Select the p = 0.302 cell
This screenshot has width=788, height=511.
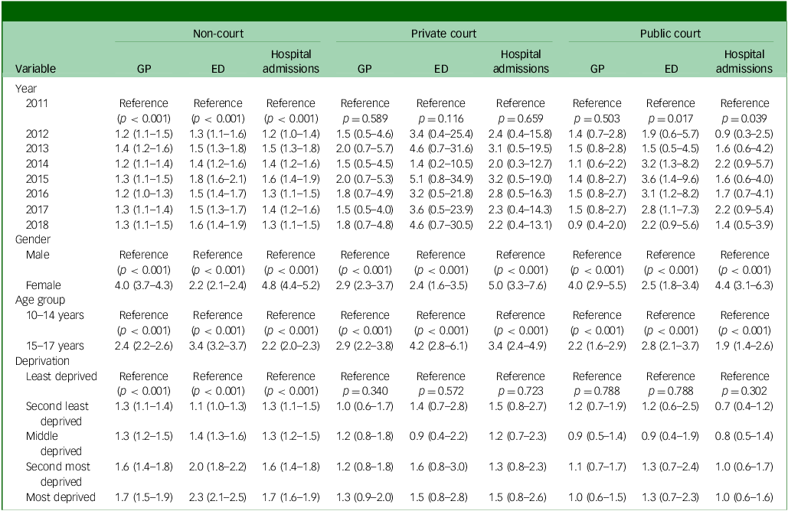(744, 390)
